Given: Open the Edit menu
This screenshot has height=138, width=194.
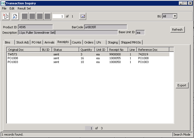Looking at the screenshot, I should tap(12, 8).
